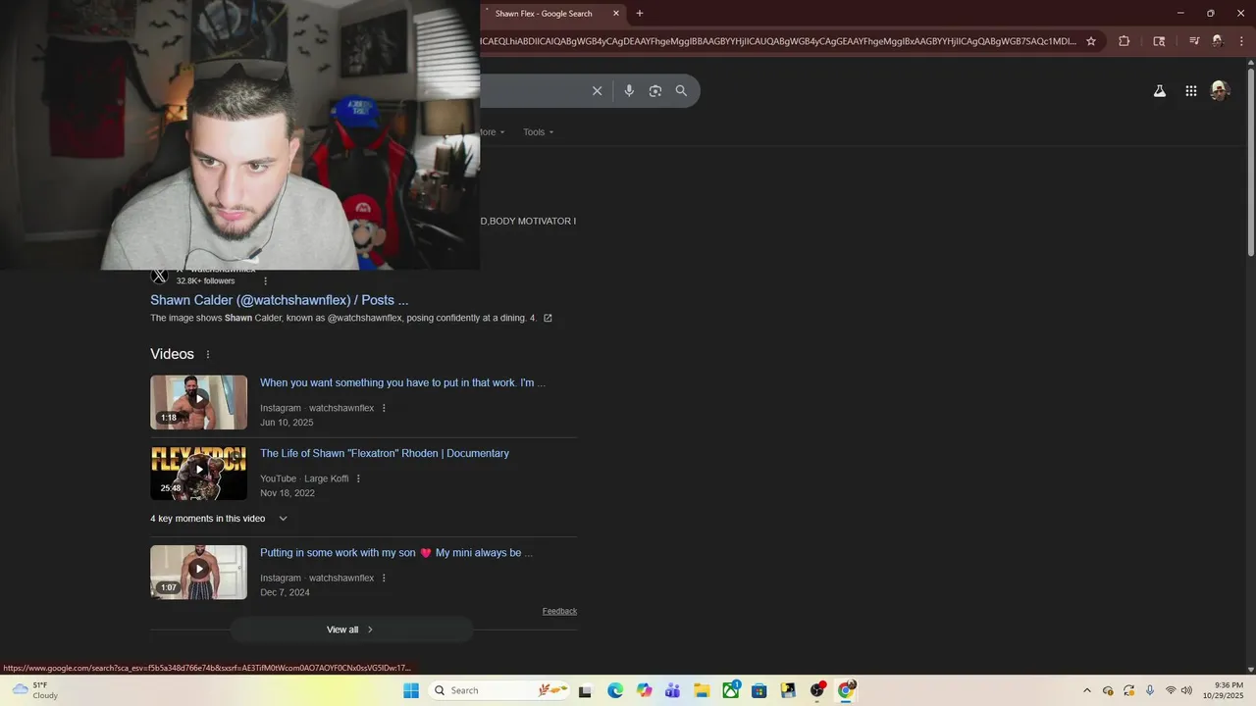Open Google Lens image search
This screenshot has height=706, width=1256.
[655, 91]
